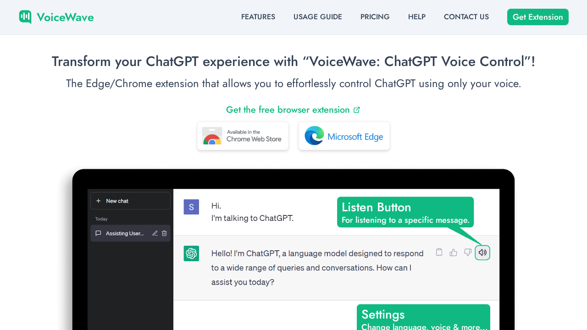This screenshot has height=330, width=587.
Task: Rate ChatGPT's response with thumbs down
Action: coord(468,252)
